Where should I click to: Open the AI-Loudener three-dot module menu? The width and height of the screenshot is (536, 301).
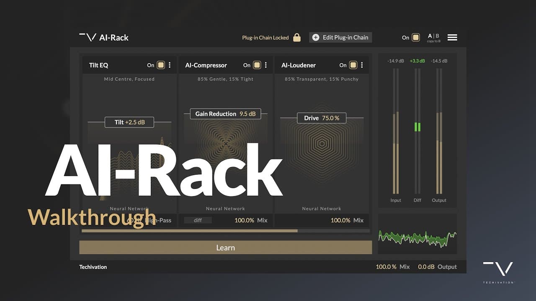[362, 65]
